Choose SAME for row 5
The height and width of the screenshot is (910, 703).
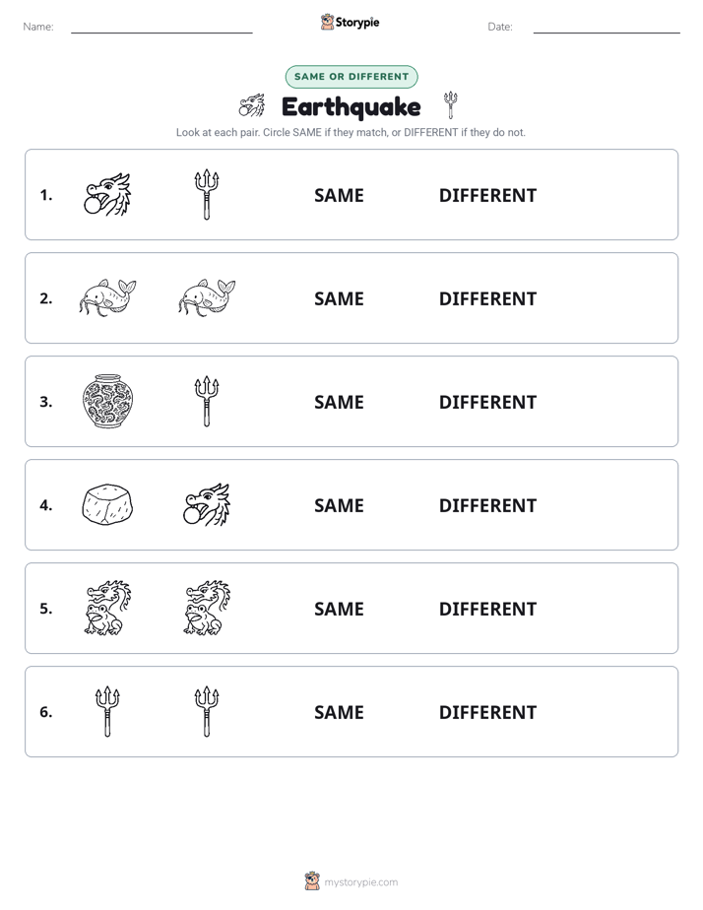[339, 609]
